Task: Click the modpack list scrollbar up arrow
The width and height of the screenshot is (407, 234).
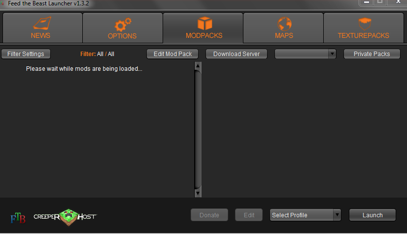Action: coord(198,66)
